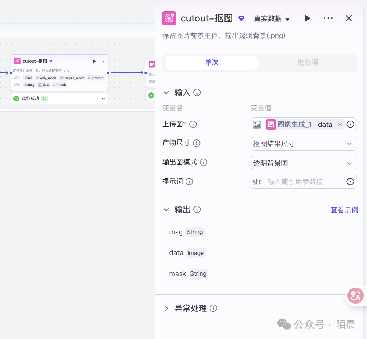367x339 pixels.
Task: Expand the 异常处理 section
Action: 166,309
